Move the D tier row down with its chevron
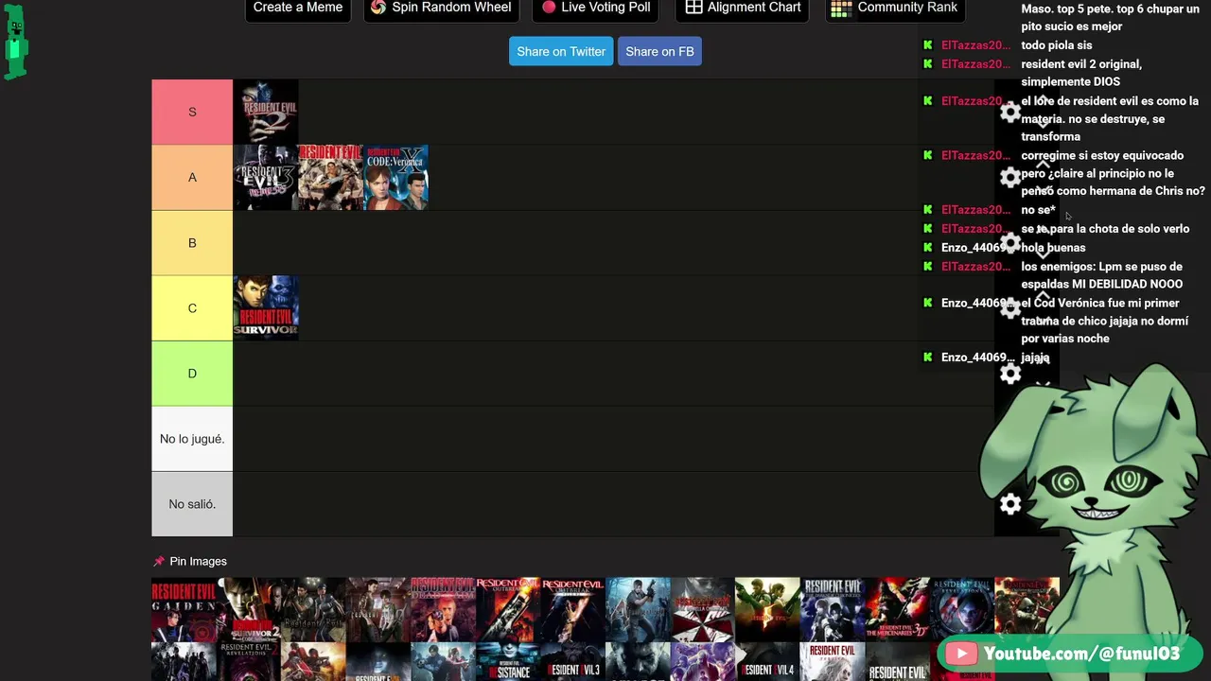This screenshot has width=1211, height=681. (x=1043, y=385)
